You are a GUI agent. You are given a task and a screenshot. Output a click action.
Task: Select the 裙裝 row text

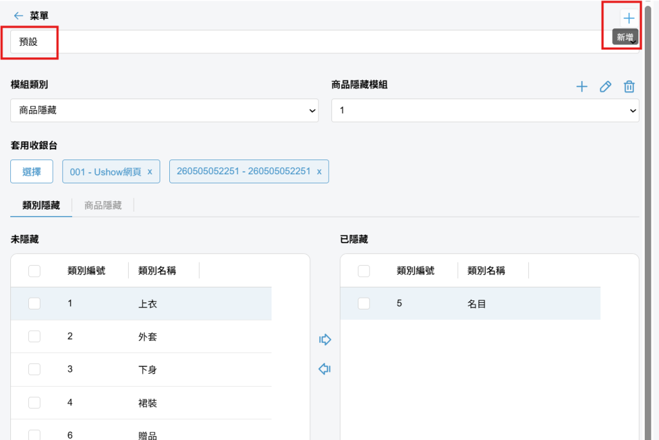click(x=147, y=403)
